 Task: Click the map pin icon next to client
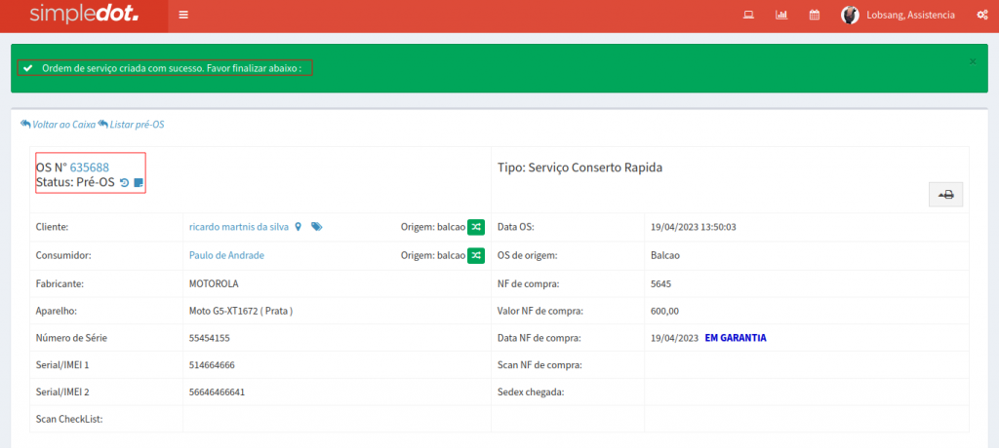pos(298,227)
